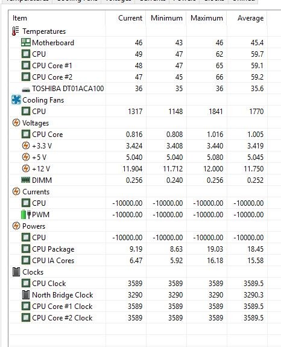The height and width of the screenshot is (347, 281).
Task: Click the thermometer icon beside Temperatures
Action: (15, 31)
